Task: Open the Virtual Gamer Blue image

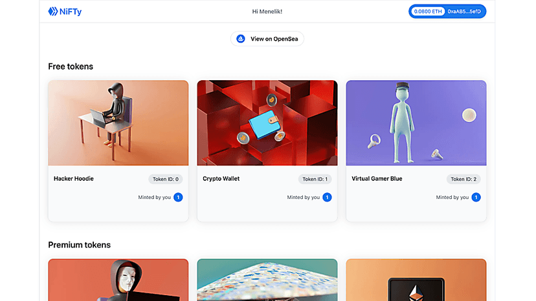Action: 416,123
